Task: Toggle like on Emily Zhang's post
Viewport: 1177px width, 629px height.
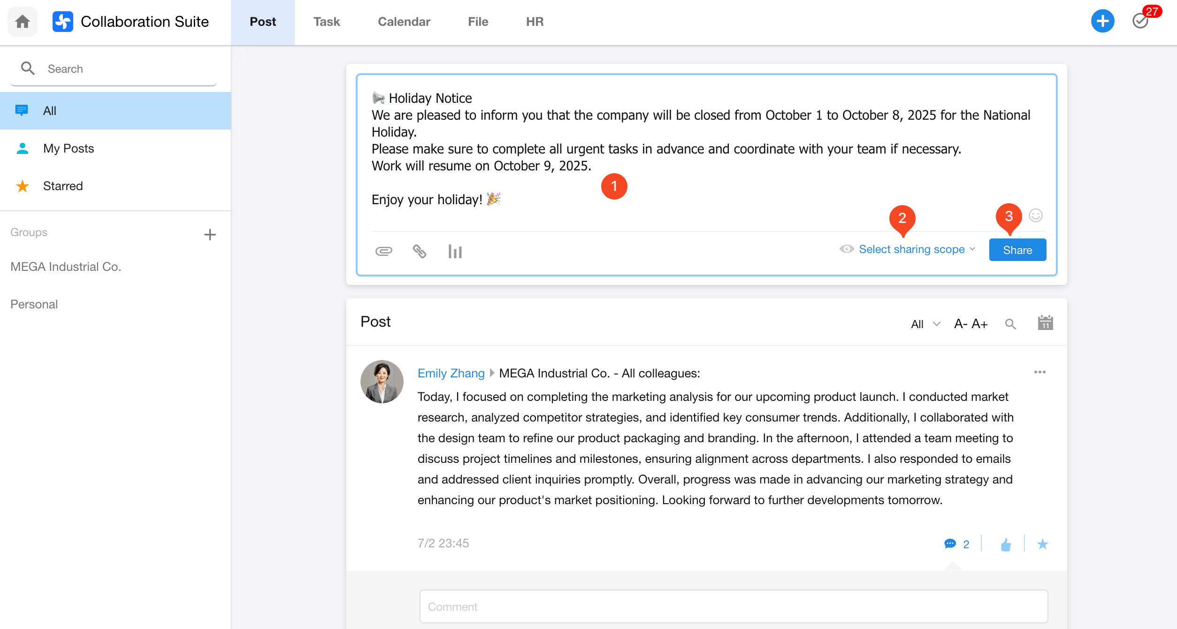Action: point(1005,545)
